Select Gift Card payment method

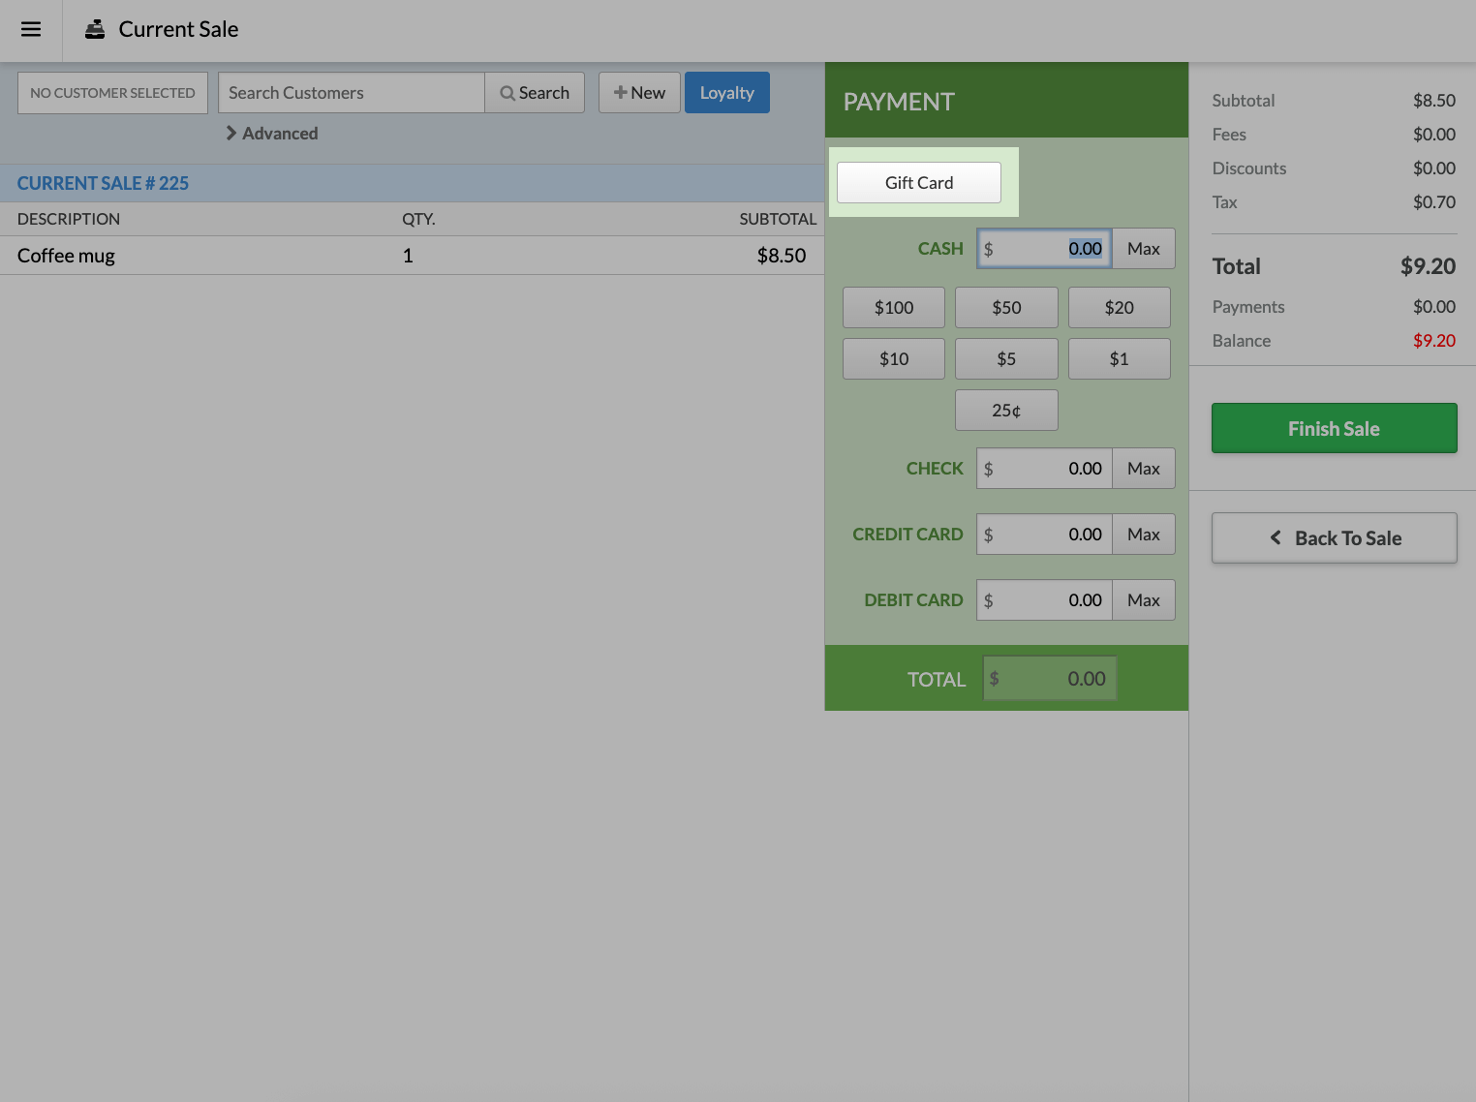click(918, 183)
